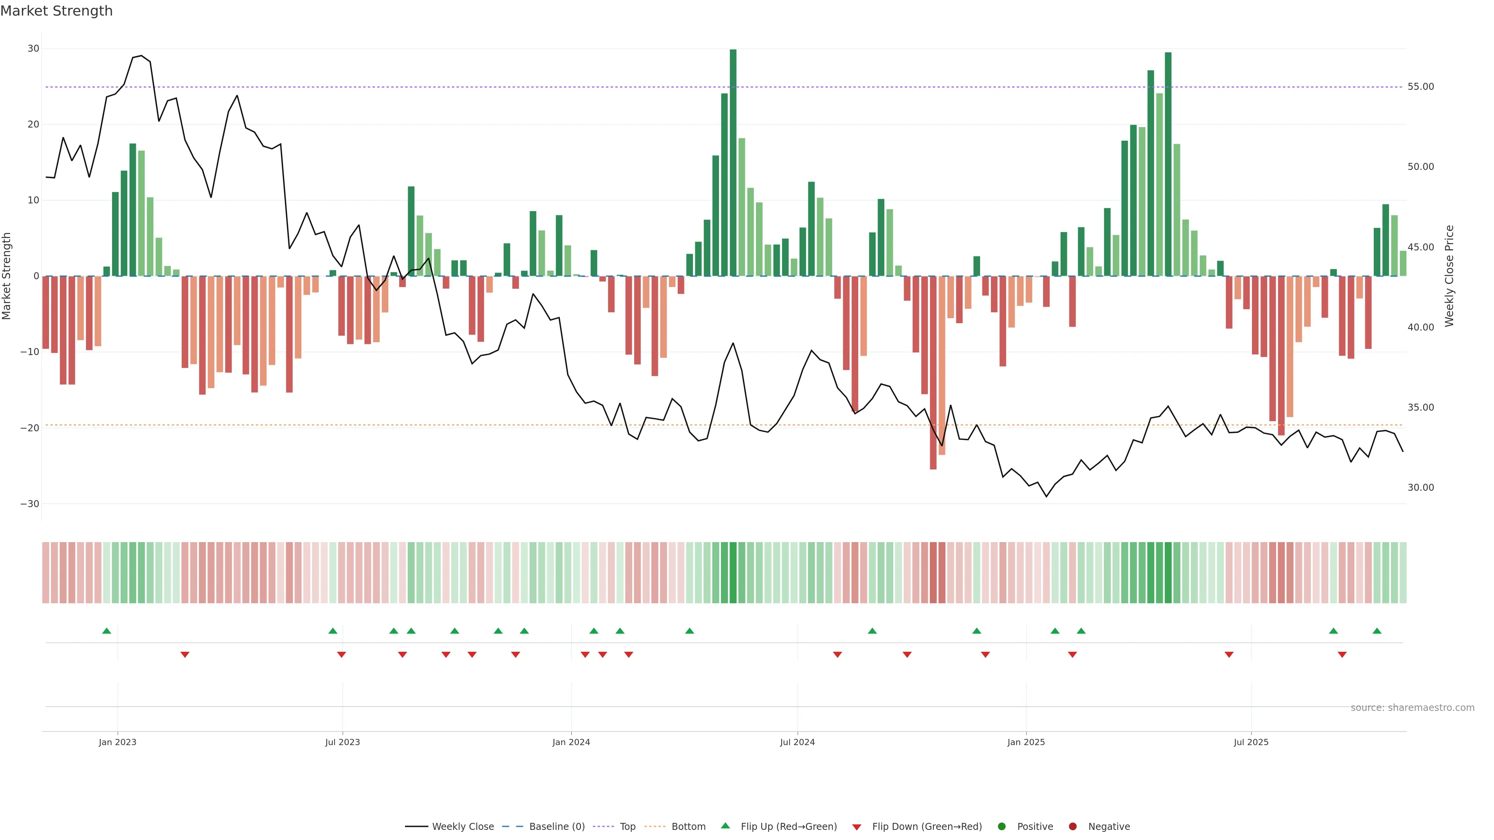Click the dark red Negative legend dot

coord(1072,827)
